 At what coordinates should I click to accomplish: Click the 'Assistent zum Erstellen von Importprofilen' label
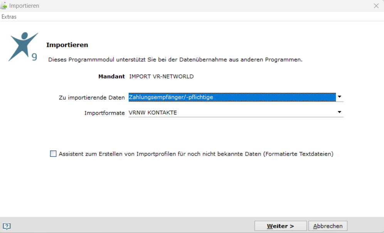coord(196,154)
